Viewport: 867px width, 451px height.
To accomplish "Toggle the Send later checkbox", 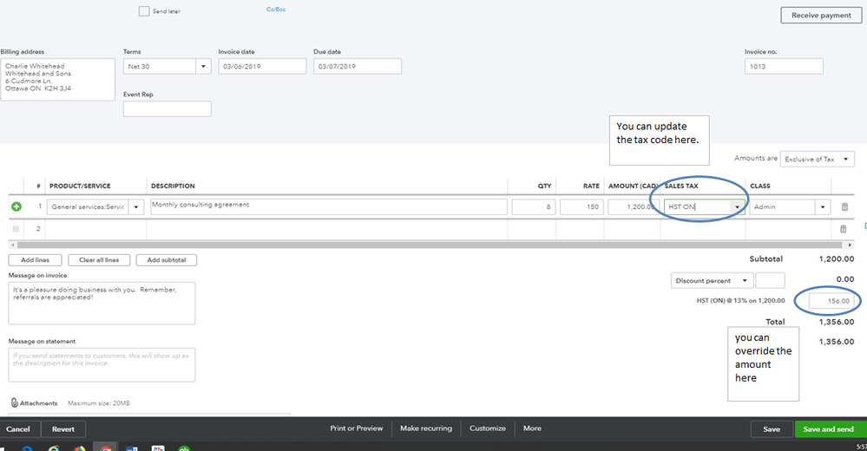I will (x=144, y=11).
